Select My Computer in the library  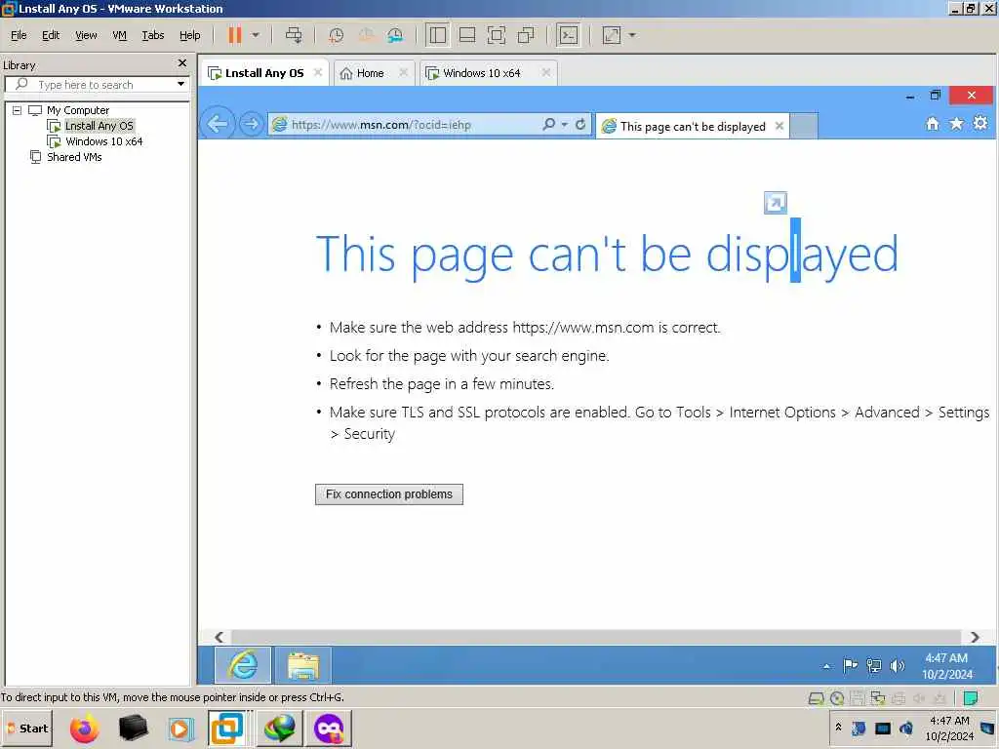(x=78, y=110)
